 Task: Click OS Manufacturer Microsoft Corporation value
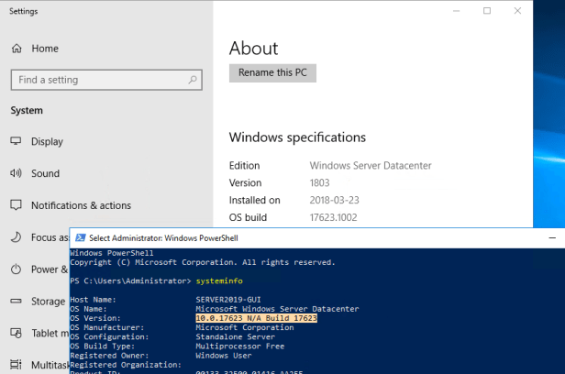click(245, 327)
